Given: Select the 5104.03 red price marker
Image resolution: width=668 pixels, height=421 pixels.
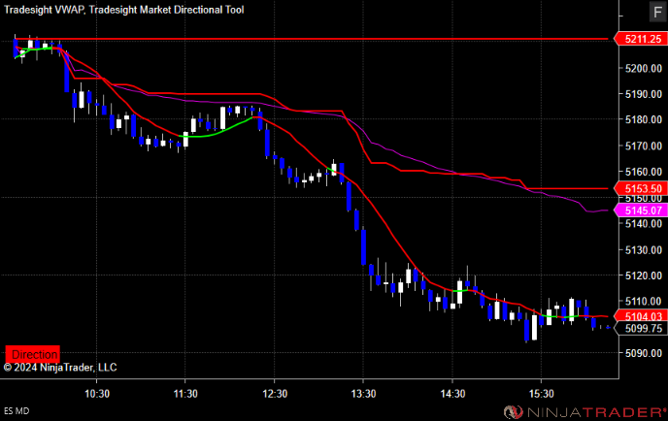Looking at the screenshot, I should coord(641,316).
